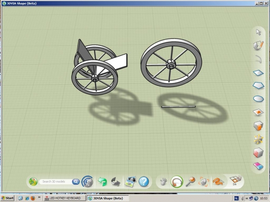Click 3DVIA Shape (Beta) taskbar button
The width and height of the screenshot is (270, 202).
108,198
